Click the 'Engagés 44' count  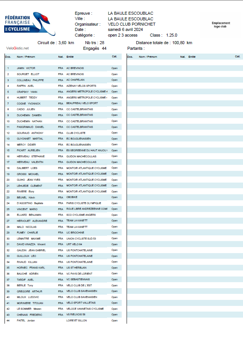coord(95,49)
